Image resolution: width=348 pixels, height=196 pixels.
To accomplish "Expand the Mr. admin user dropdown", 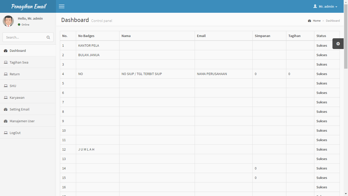I will tap(325, 6).
